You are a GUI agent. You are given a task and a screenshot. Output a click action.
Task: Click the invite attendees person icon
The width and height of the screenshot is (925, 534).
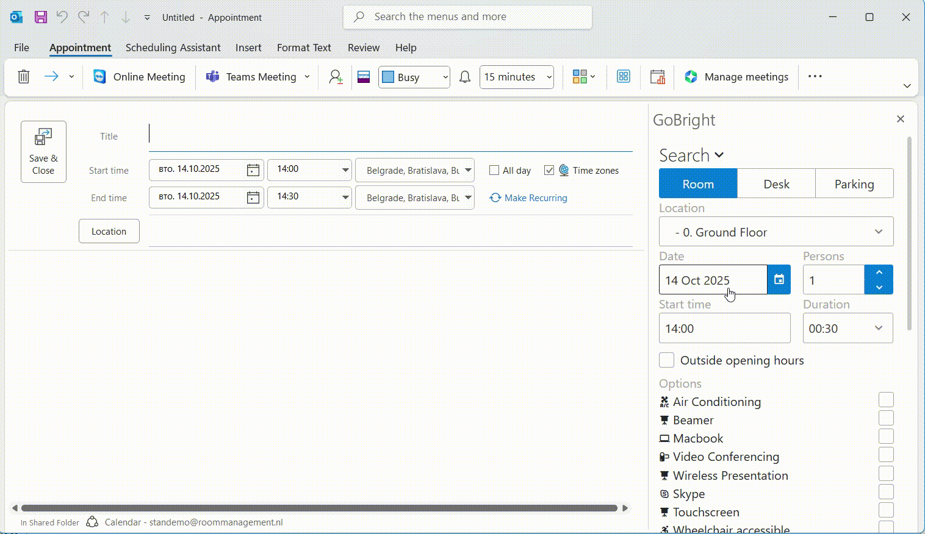click(x=336, y=77)
